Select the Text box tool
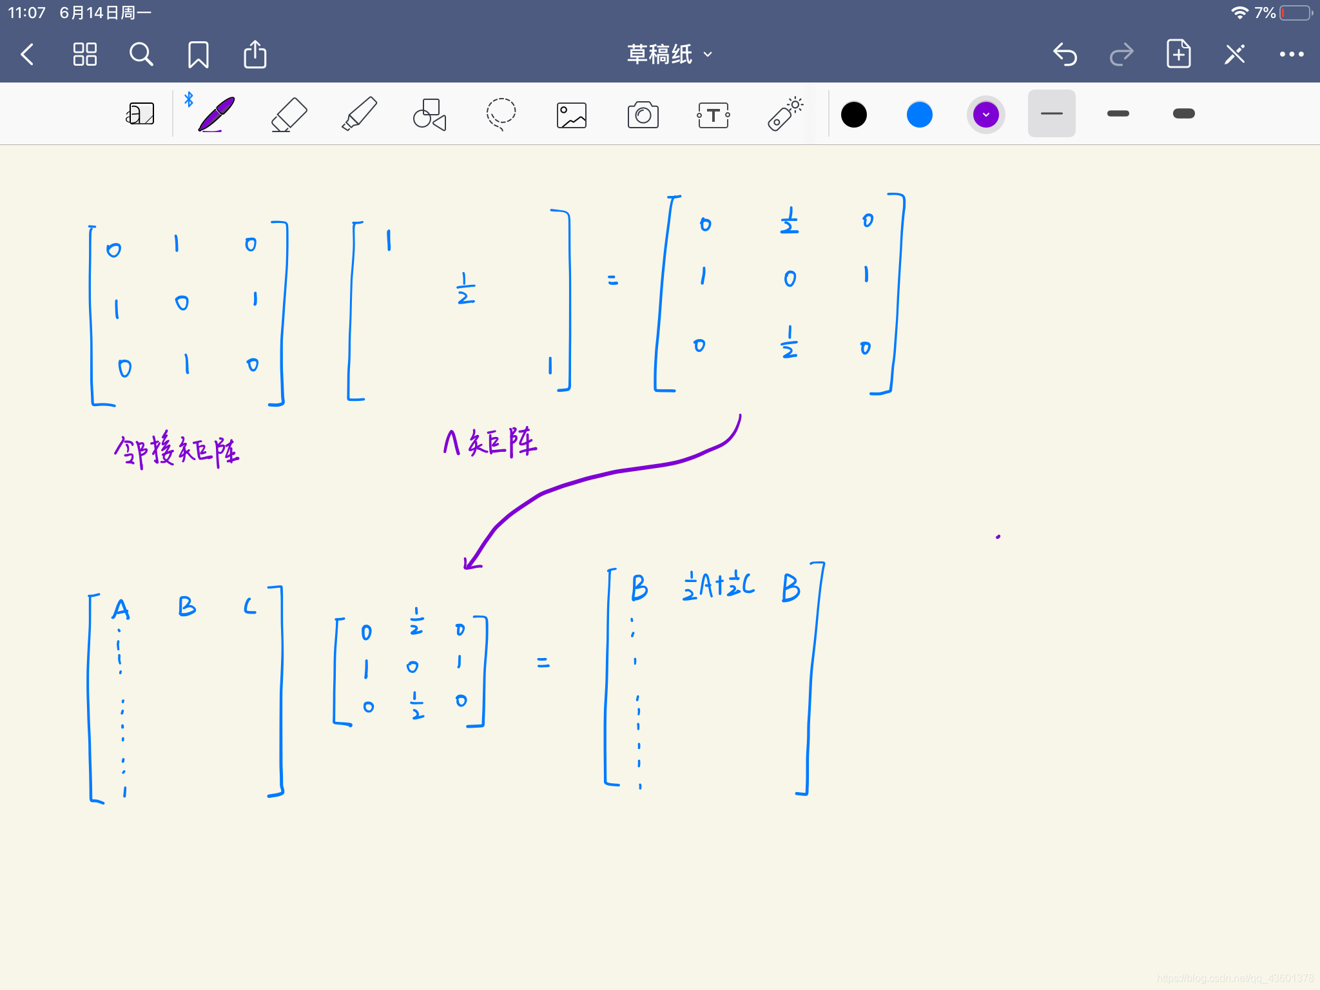The image size is (1320, 990). [x=713, y=115]
